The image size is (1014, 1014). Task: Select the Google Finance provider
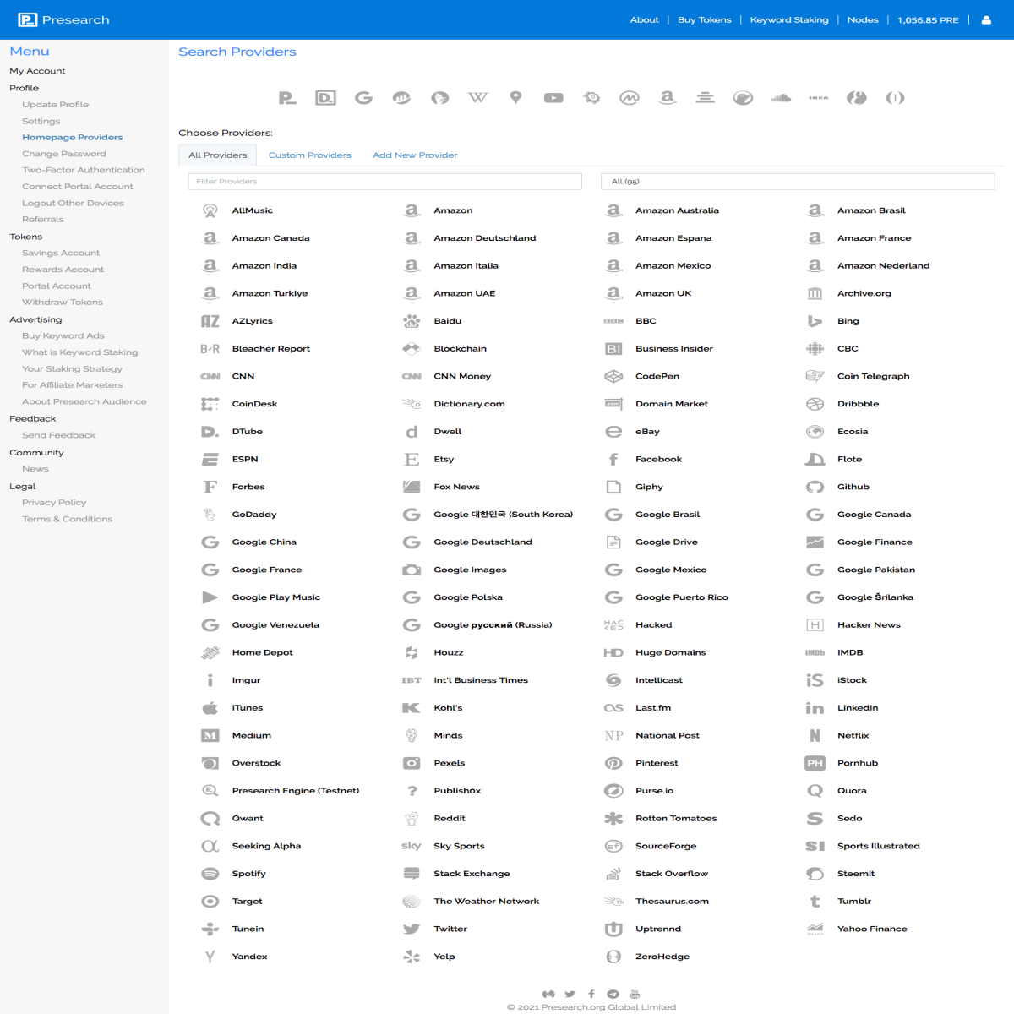875,542
